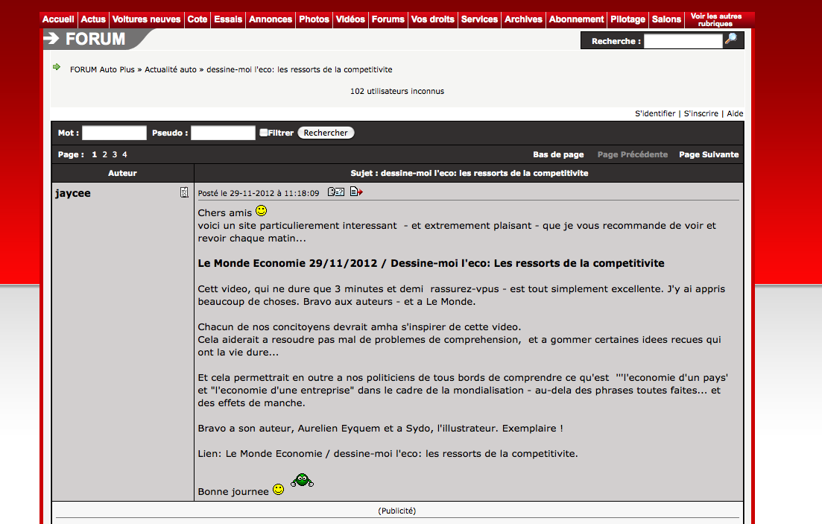Click the yellow smiley after Chers amis
Viewport: 822px width, 524px height.
tap(261, 211)
